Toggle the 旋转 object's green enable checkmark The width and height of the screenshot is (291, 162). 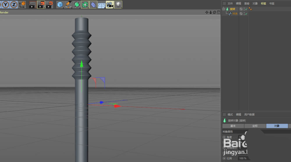click(246, 9)
